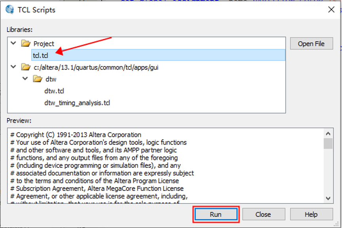Collapse the Project tree node
Viewport: 342px width, 228px height.
point(14,43)
